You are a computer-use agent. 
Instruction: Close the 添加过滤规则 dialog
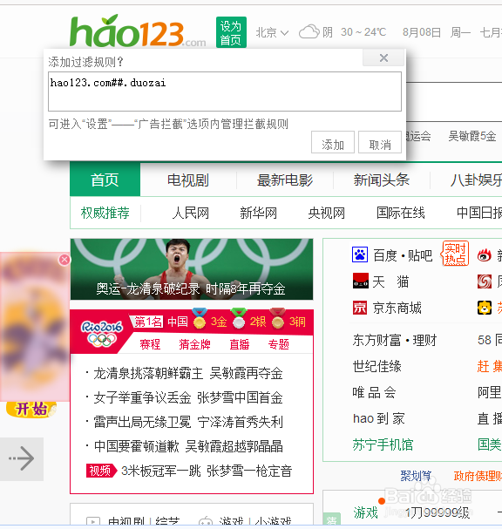click(x=383, y=58)
